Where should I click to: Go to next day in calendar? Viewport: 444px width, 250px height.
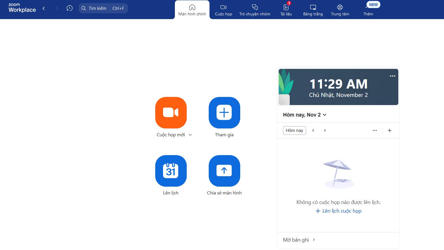point(325,130)
